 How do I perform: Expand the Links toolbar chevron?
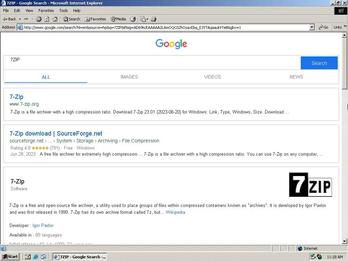tap(345, 26)
